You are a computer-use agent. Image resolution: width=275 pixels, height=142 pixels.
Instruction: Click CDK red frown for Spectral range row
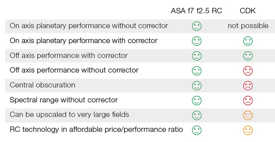[x=248, y=101]
